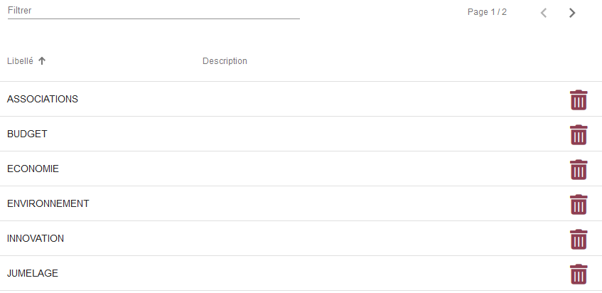Delete JUMELAGE using its trash icon
Viewport: 602px width, 293px height.
pos(579,275)
